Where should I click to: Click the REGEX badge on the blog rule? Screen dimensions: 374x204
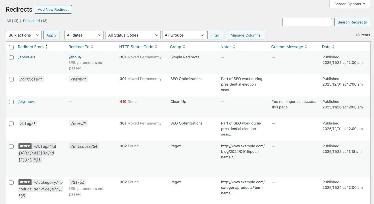[x=25, y=146]
